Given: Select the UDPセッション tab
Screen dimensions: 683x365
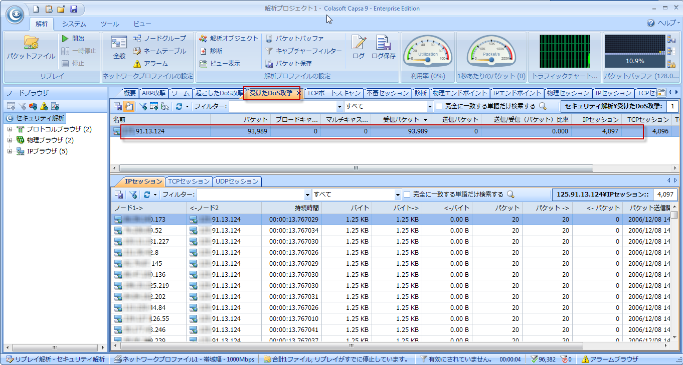Looking at the screenshot, I should (x=237, y=181).
